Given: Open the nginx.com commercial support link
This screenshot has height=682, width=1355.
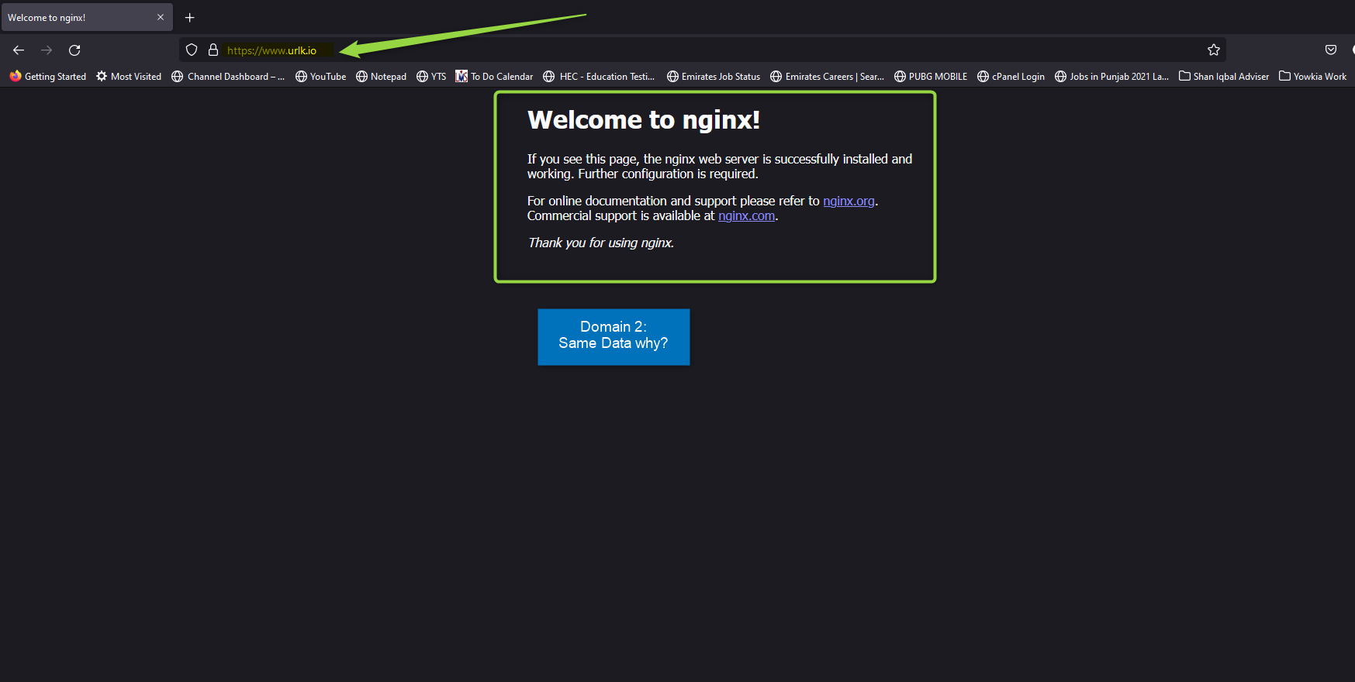Looking at the screenshot, I should 746,216.
